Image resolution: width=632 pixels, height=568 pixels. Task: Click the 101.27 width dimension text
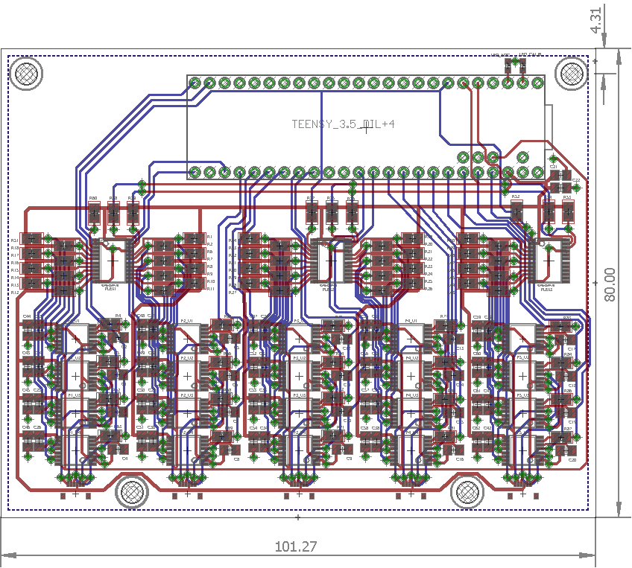tap(296, 546)
